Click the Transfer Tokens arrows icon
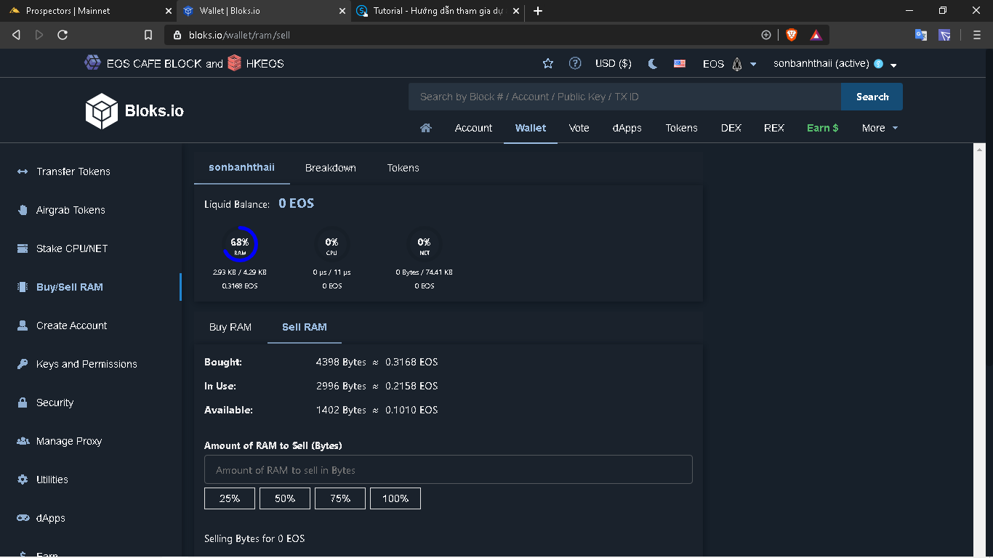 point(23,171)
